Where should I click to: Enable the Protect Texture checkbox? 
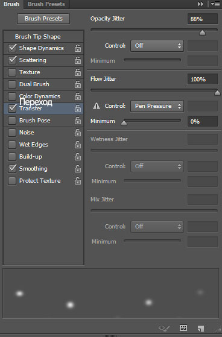(12, 181)
